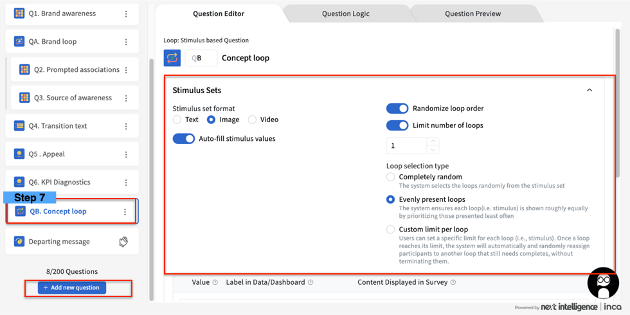Image resolution: width=630 pixels, height=315 pixels.
Task: Click the Q5 Appeal question icon
Action: 19,154
